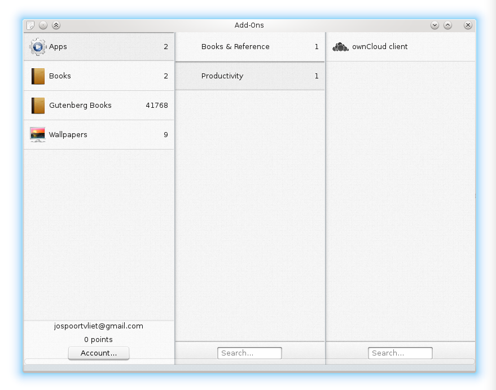
Task: Select the Wallpapers row label
Action: pos(68,135)
